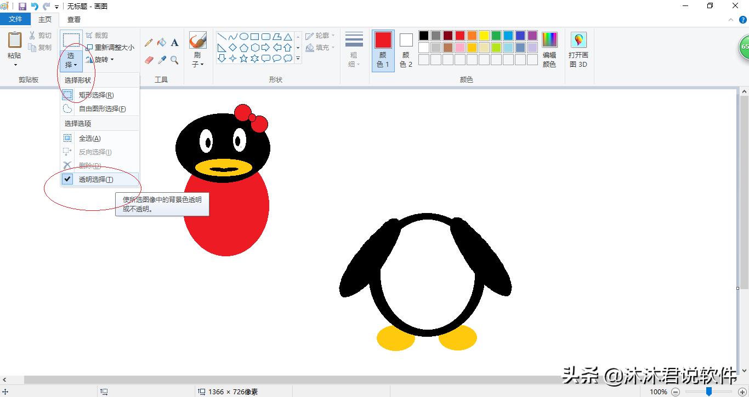Undo the last action with the title-bar arrow

[35, 6]
